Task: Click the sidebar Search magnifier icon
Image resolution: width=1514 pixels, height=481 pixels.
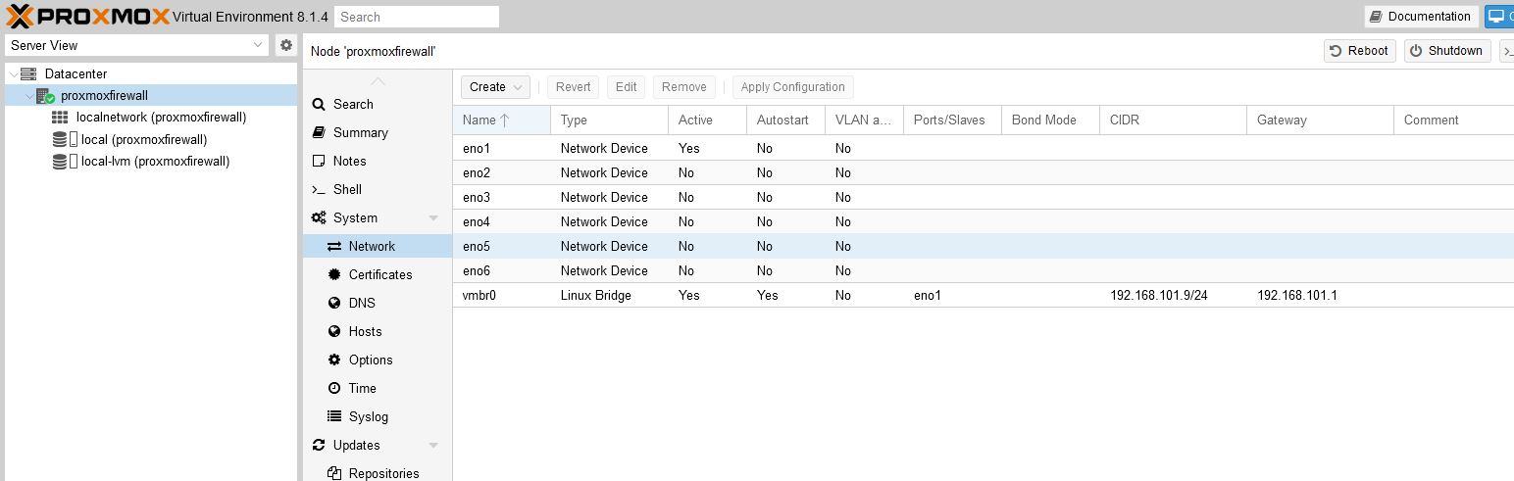Action: pyautogui.click(x=319, y=105)
